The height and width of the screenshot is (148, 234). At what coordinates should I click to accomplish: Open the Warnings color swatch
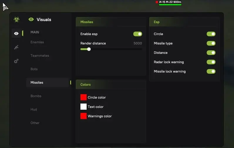(x=83, y=116)
